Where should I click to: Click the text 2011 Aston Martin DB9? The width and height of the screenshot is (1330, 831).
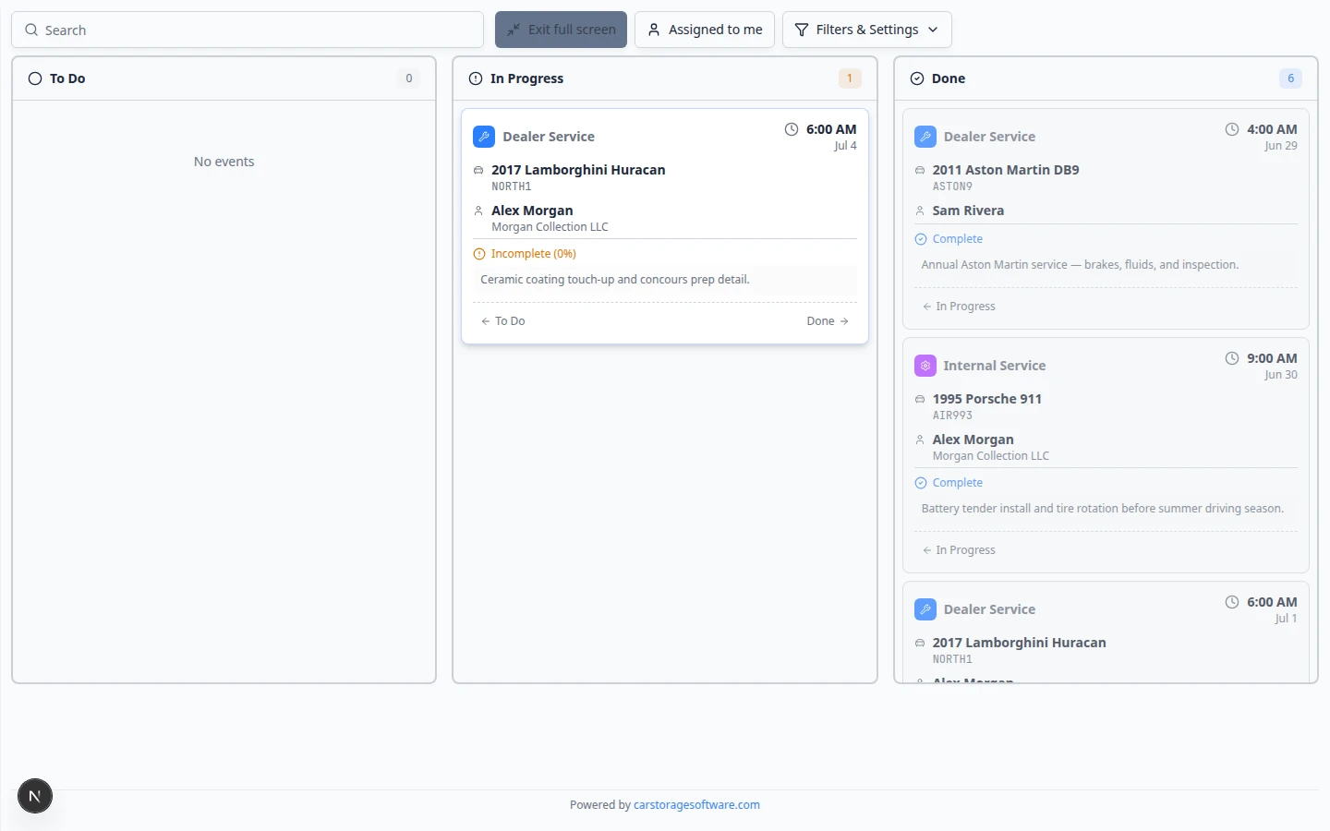pyautogui.click(x=1006, y=170)
